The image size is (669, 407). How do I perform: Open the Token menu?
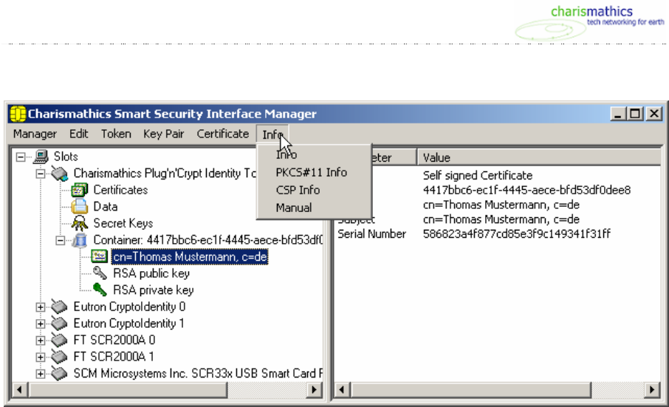[x=116, y=134]
